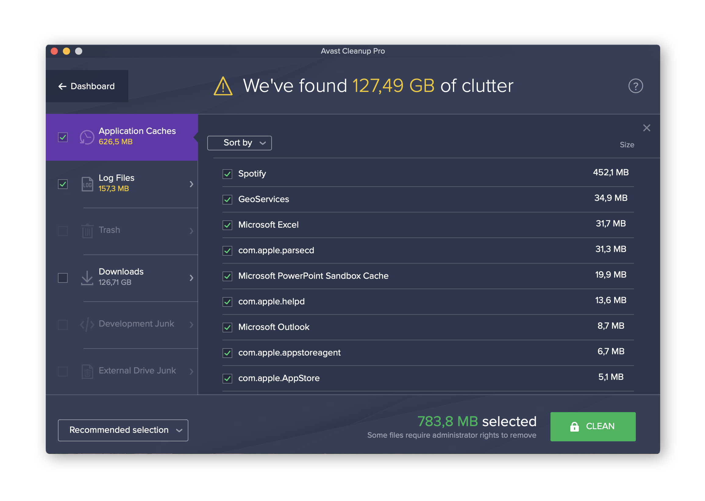Image resolution: width=705 pixels, height=501 pixels.
Task: Open the Recommended selection dropdown
Action: click(x=123, y=430)
